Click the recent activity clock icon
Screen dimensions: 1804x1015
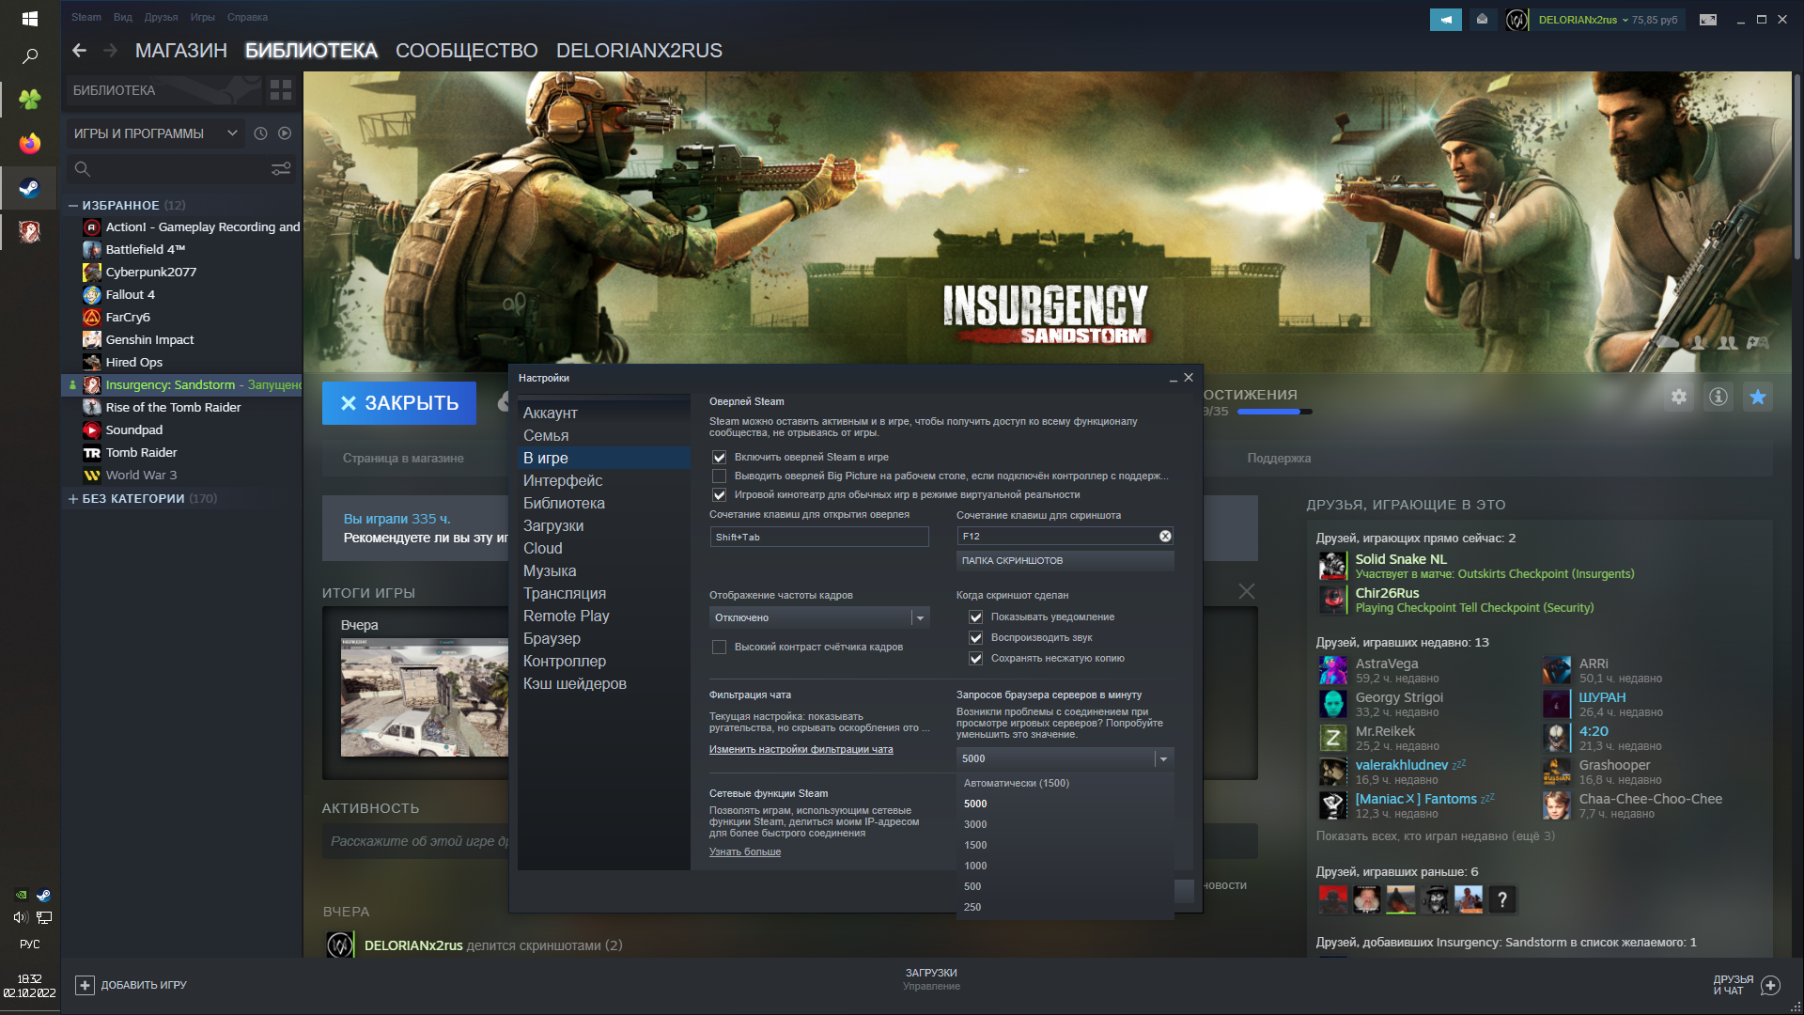coord(261,133)
